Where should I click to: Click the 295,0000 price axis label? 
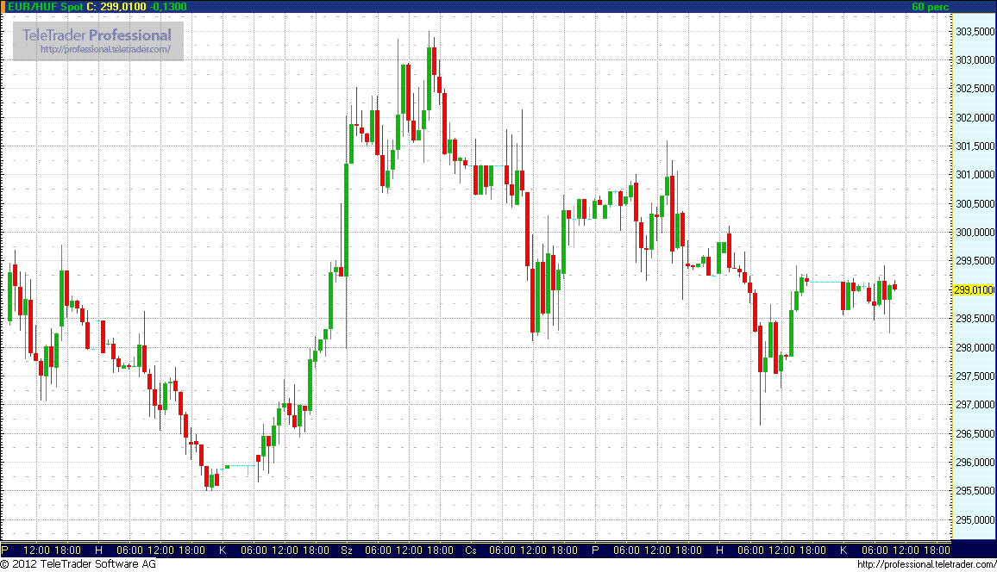pyautogui.click(x=975, y=520)
